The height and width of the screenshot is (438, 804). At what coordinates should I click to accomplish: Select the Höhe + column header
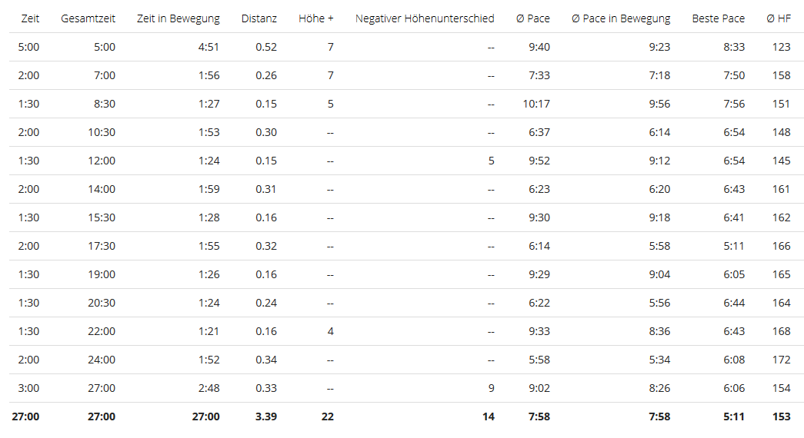(316, 18)
